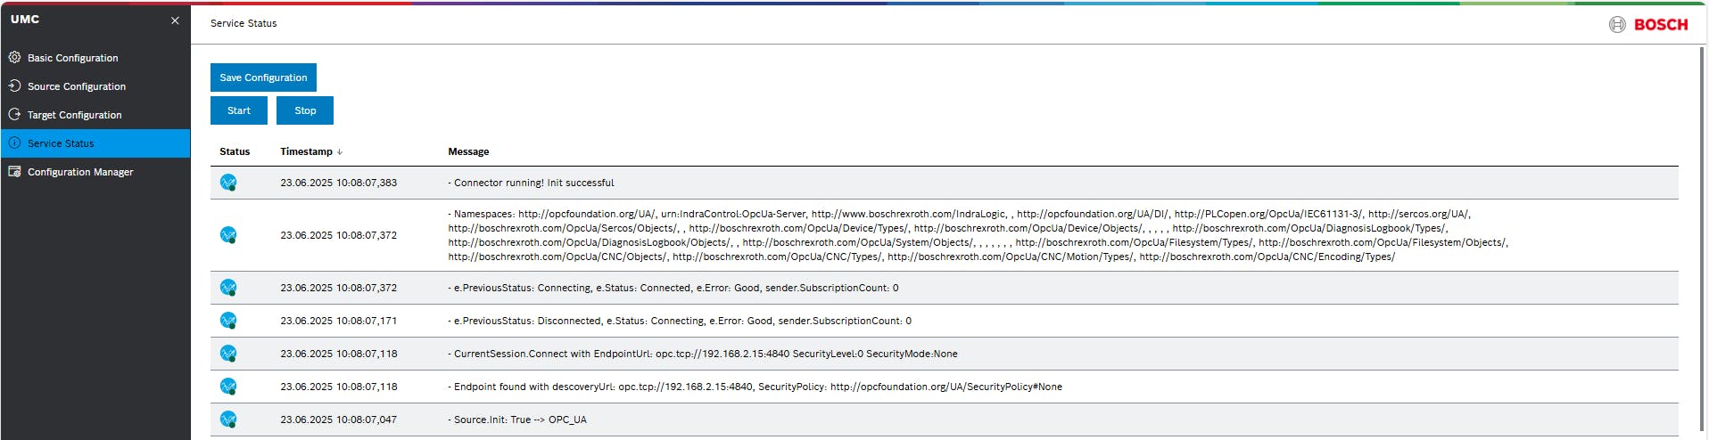Click the Target Configuration icon in sidebar
This screenshot has height=440, width=1709.
(x=14, y=115)
